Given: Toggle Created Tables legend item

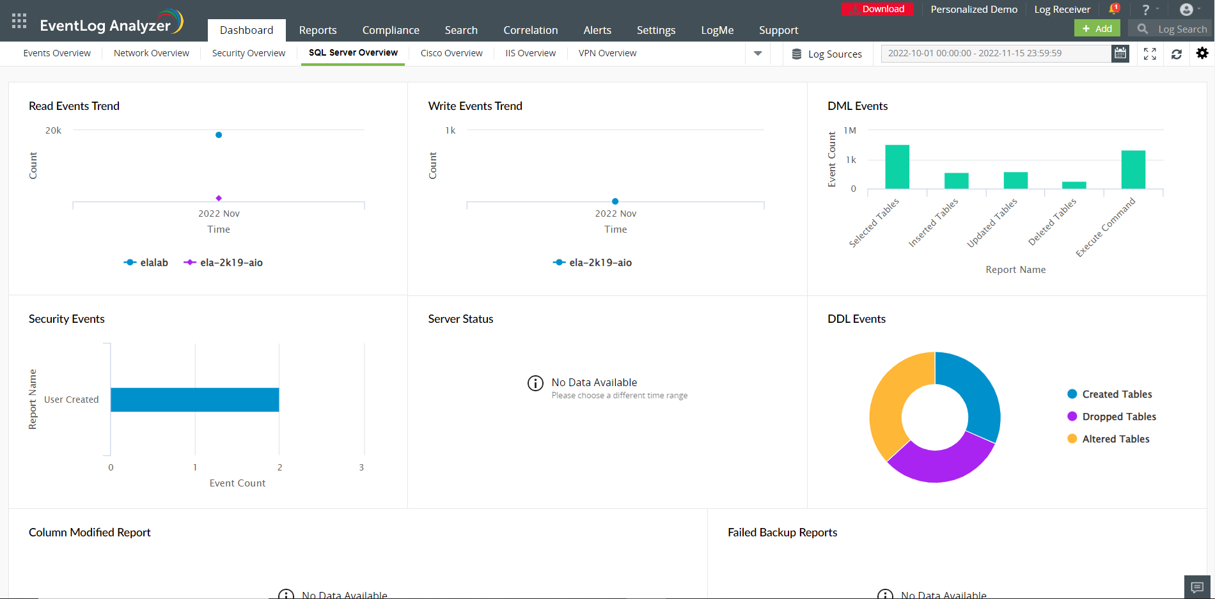Looking at the screenshot, I should [1109, 394].
